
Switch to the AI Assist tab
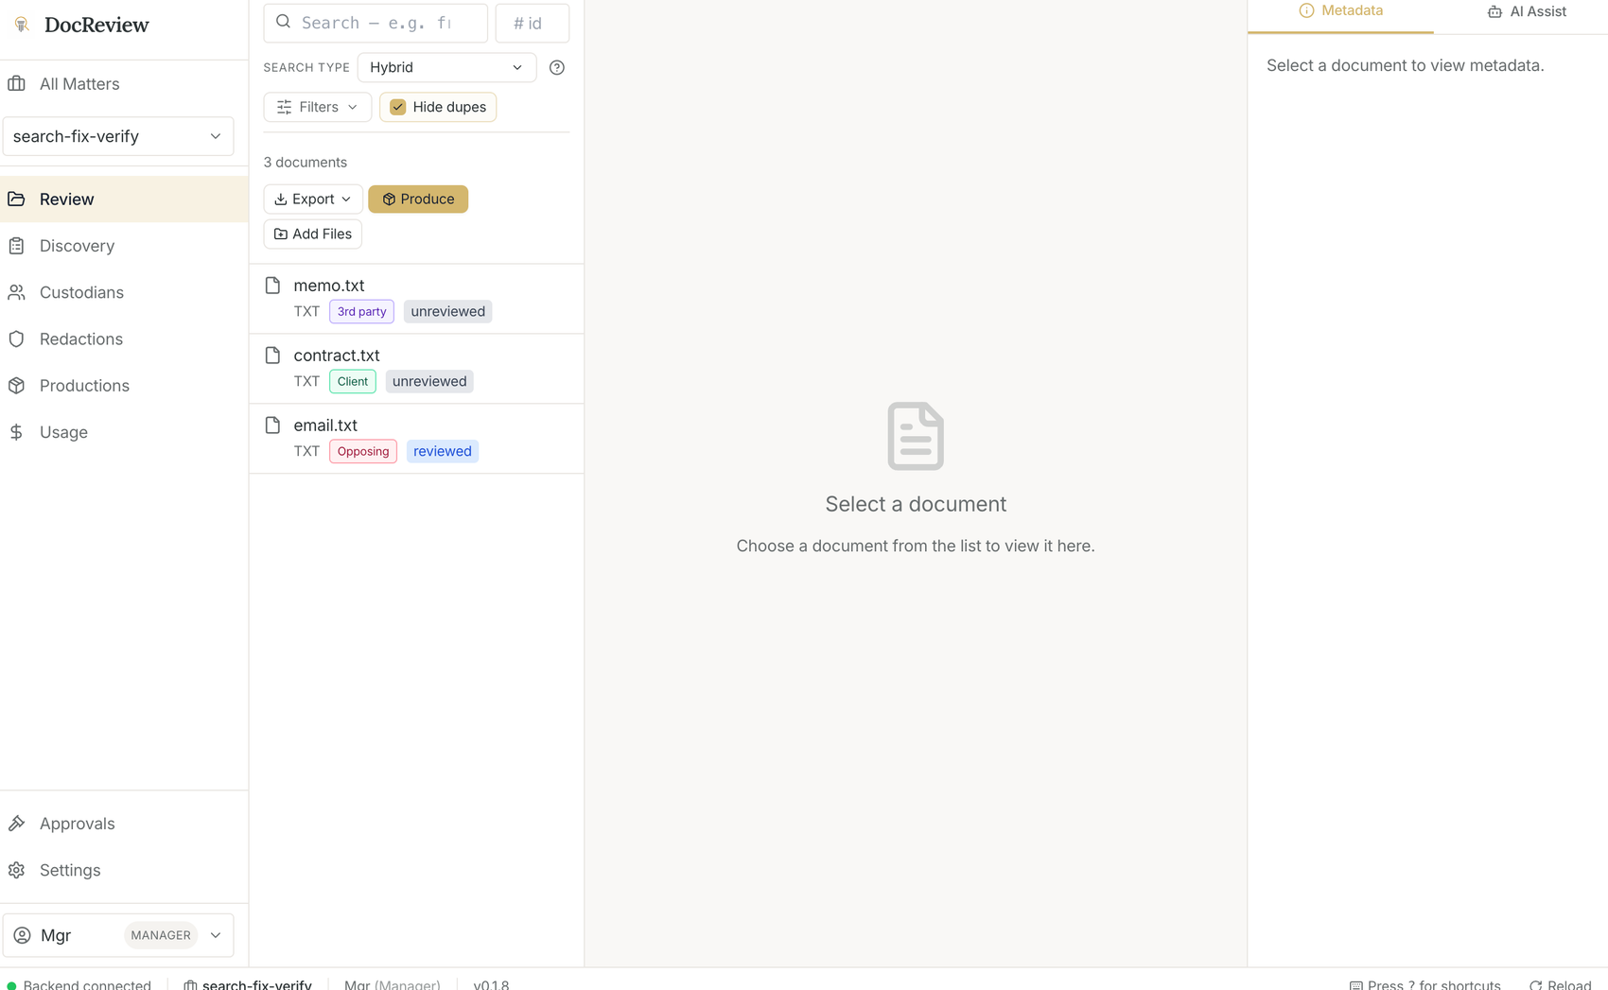[x=1527, y=11]
